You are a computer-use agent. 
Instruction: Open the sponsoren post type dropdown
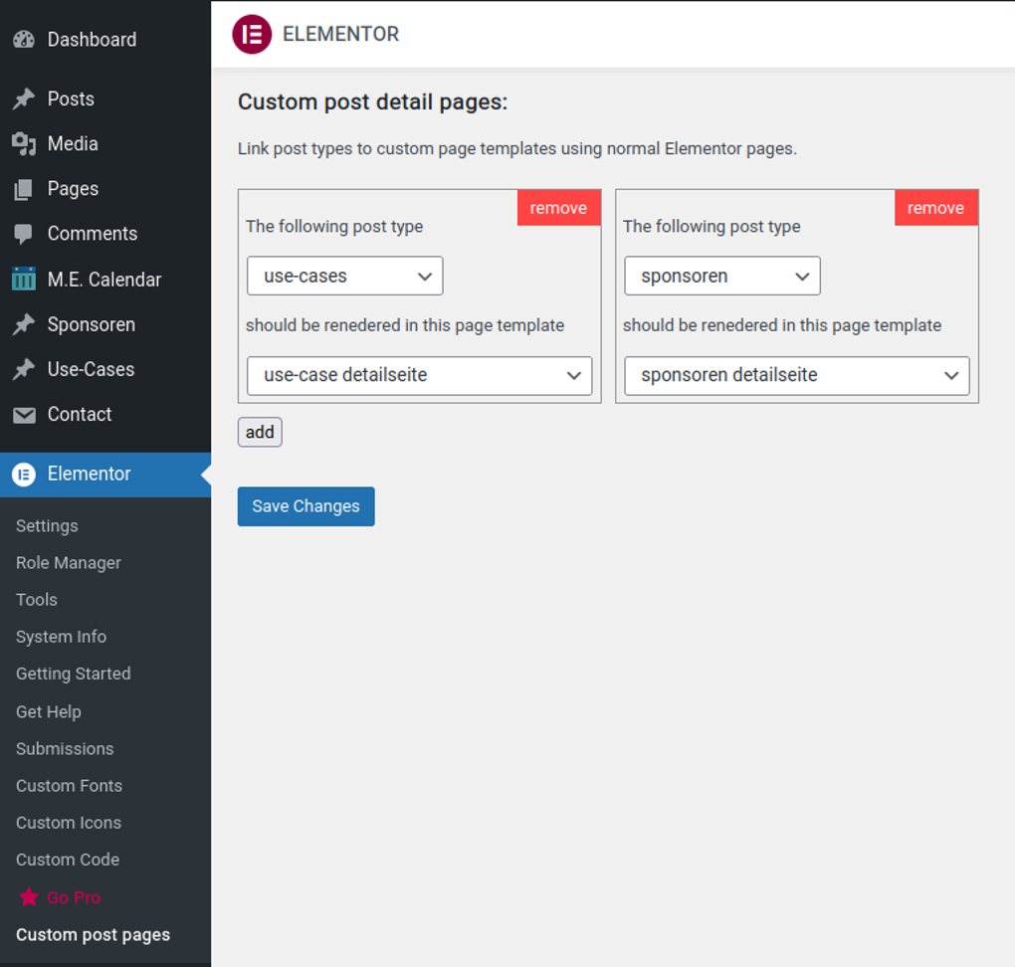click(x=721, y=276)
